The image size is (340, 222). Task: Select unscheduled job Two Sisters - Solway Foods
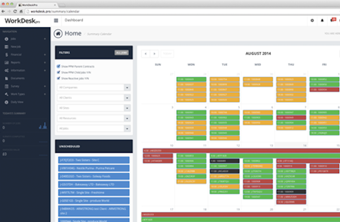[93, 176]
